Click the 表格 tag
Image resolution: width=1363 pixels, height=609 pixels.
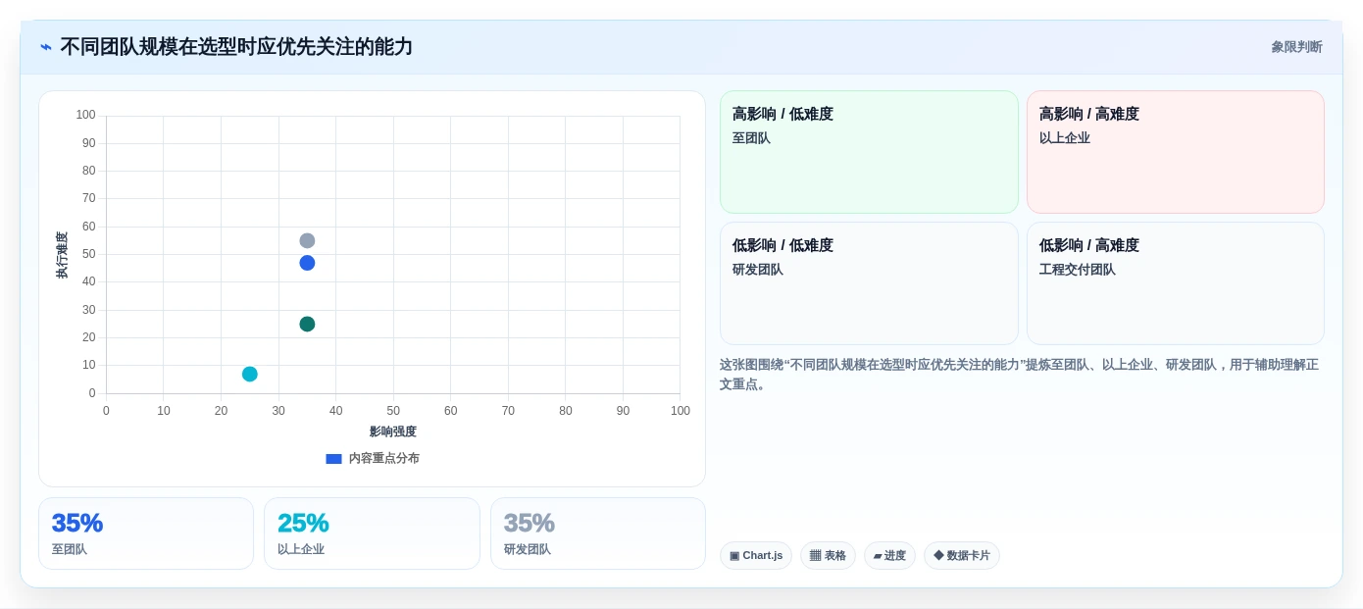coord(828,555)
